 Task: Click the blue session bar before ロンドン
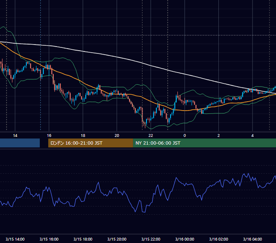(20, 143)
